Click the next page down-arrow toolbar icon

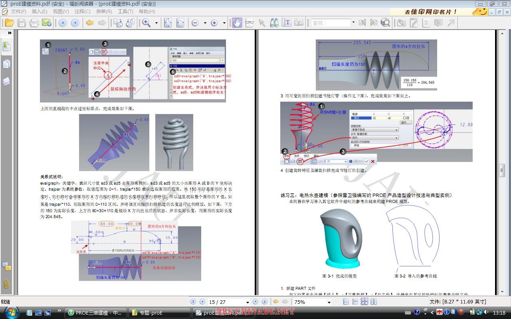pyautogui.click(x=75, y=23)
